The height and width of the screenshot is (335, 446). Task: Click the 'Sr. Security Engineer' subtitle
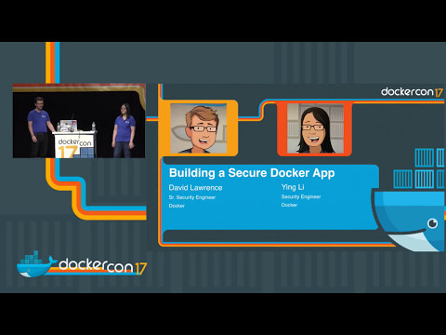tap(192, 197)
